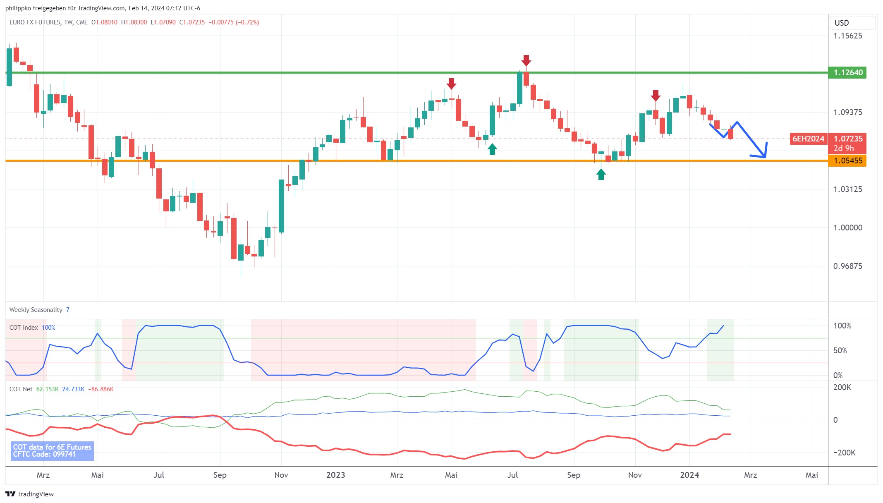This screenshot has height=503, width=883.
Task: Click the green up arrow below the October 2023 low
Action: point(601,174)
